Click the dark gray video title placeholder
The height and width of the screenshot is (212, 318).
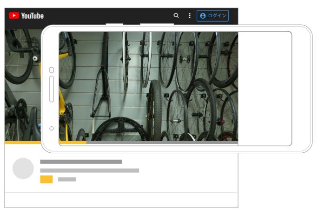click(x=81, y=162)
